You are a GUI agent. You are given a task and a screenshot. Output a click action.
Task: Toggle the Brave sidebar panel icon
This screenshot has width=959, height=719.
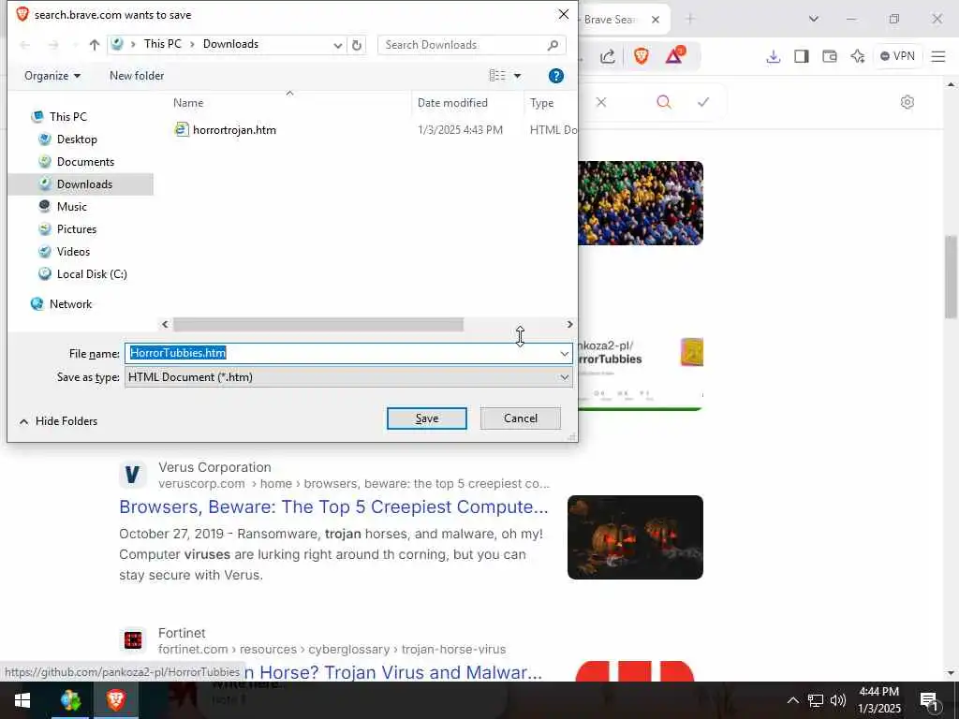(x=802, y=57)
